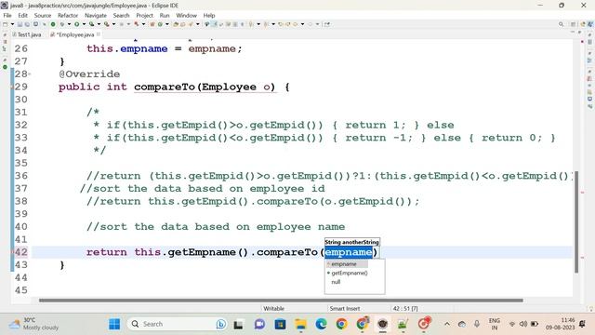Click the rightmost main toolbar export icon
The height and width of the screenshot is (335, 595).
pyautogui.click(x=326, y=24)
